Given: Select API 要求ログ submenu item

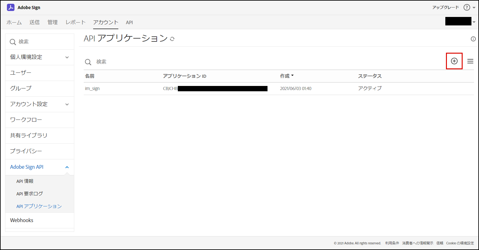Looking at the screenshot, I should (30, 194).
